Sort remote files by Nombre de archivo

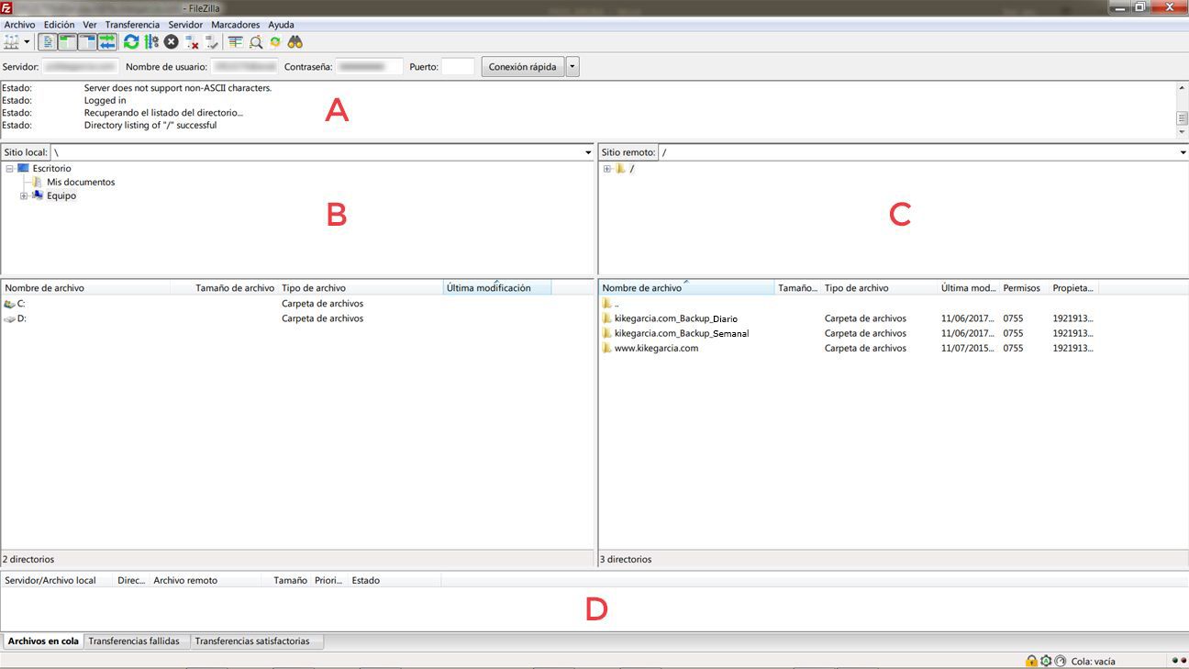[687, 288]
